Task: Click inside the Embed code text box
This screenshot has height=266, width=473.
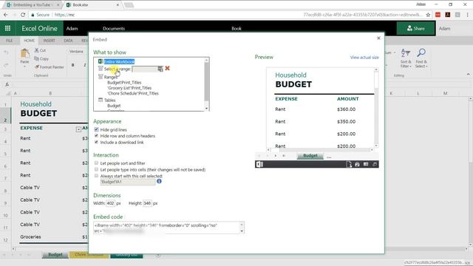Action: [166, 228]
